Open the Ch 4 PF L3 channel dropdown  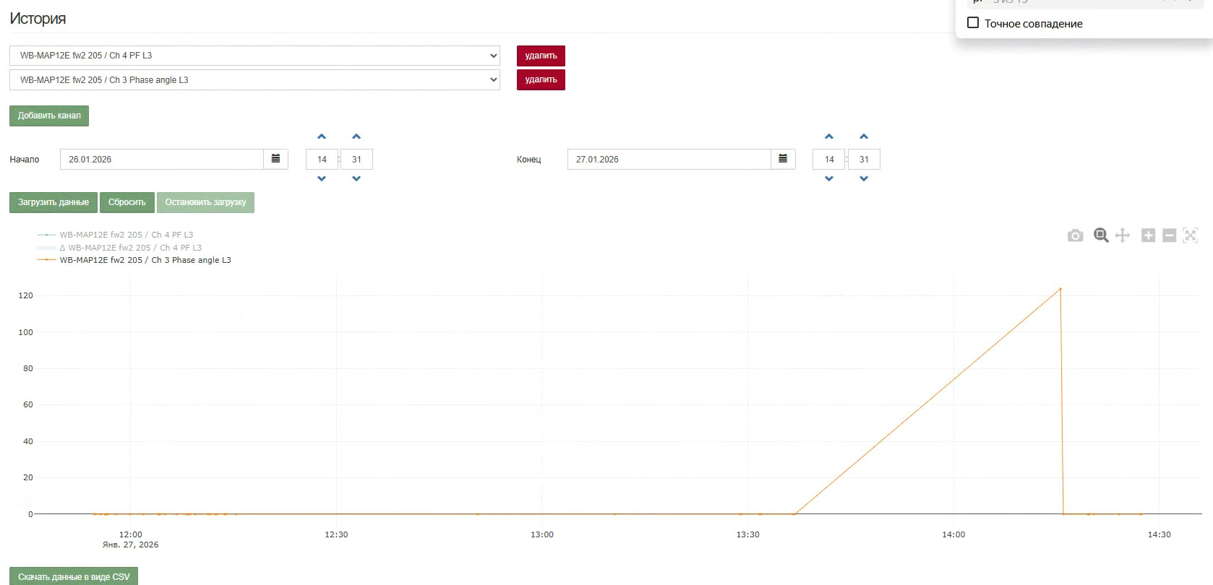(x=254, y=56)
